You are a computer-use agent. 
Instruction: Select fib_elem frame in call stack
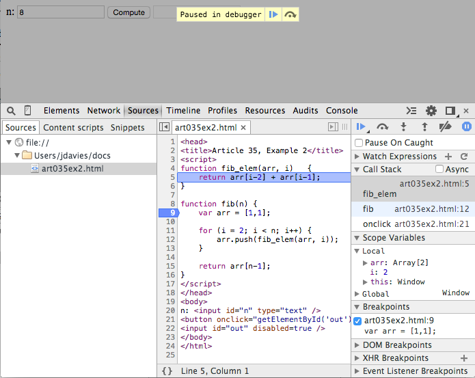[x=413, y=189]
